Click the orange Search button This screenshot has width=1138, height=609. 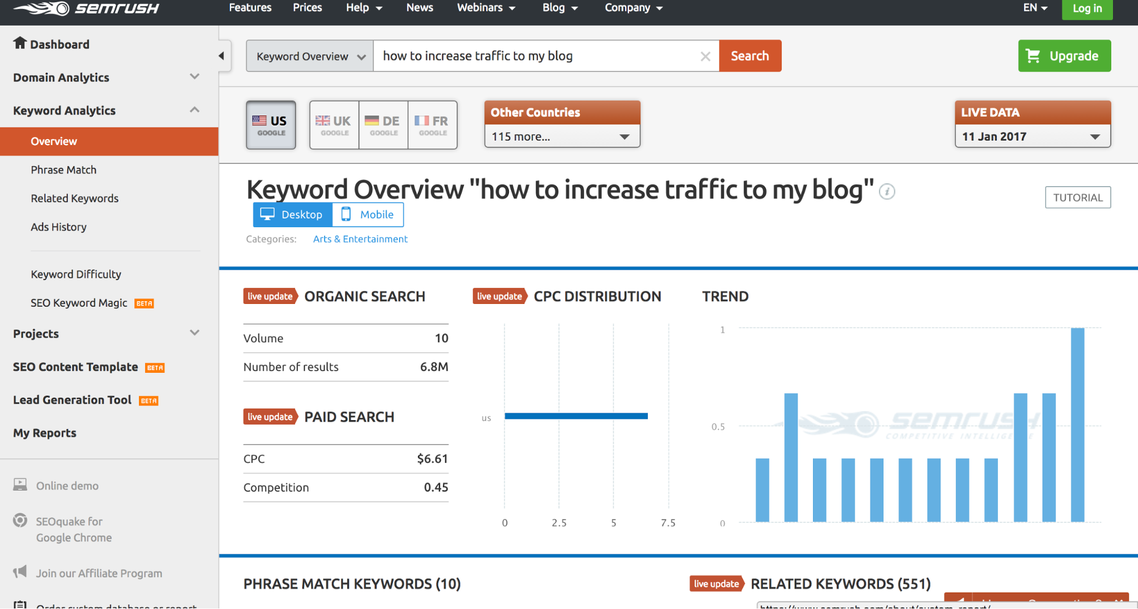(x=750, y=56)
